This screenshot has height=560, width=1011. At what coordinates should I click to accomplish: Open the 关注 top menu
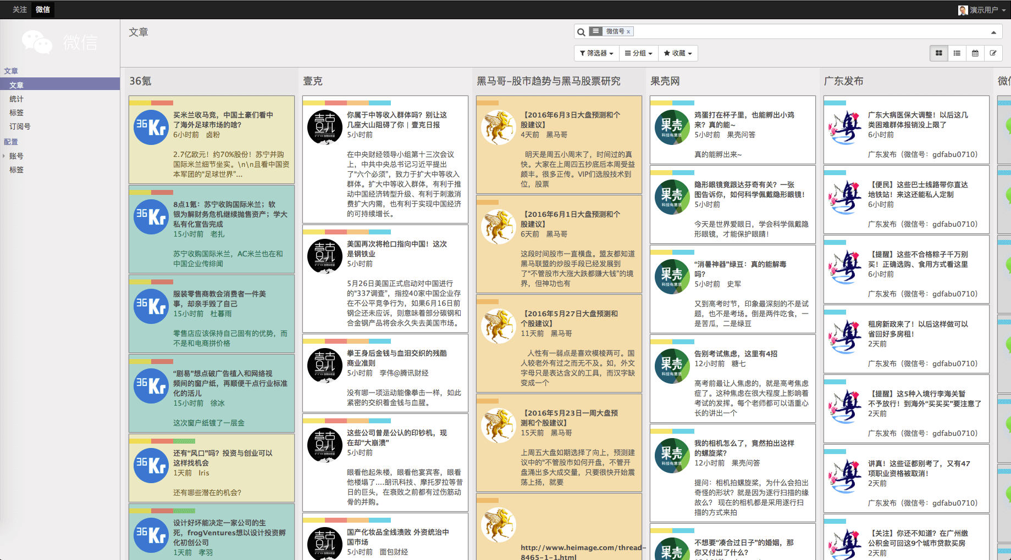[20, 9]
